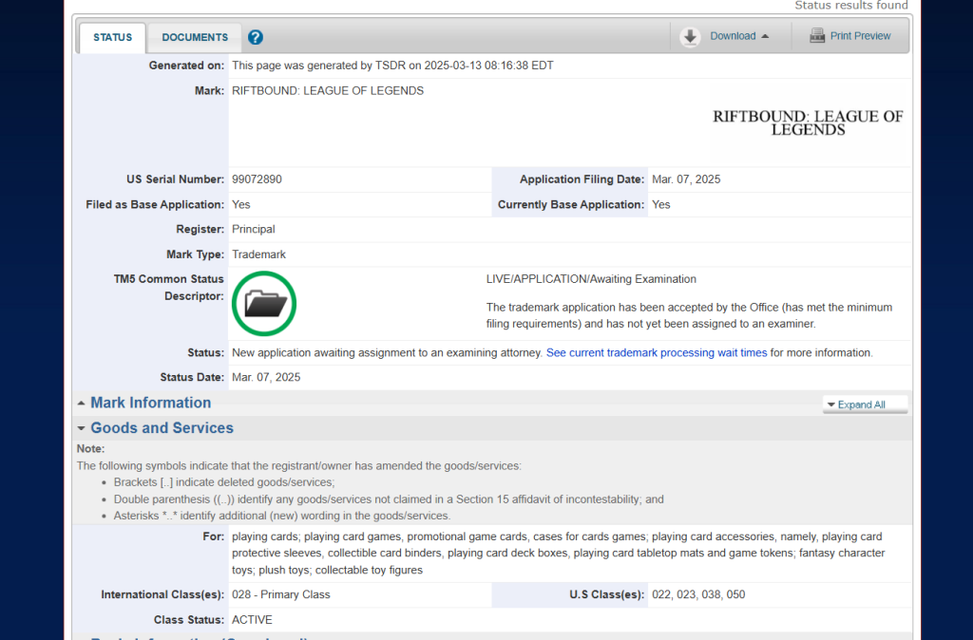The height and width of the screenshot is (640, 973).
Task: Click the Mark name RIFTBOUND: LEAGUE OF LEGENDS text
Action: (328, 90)
